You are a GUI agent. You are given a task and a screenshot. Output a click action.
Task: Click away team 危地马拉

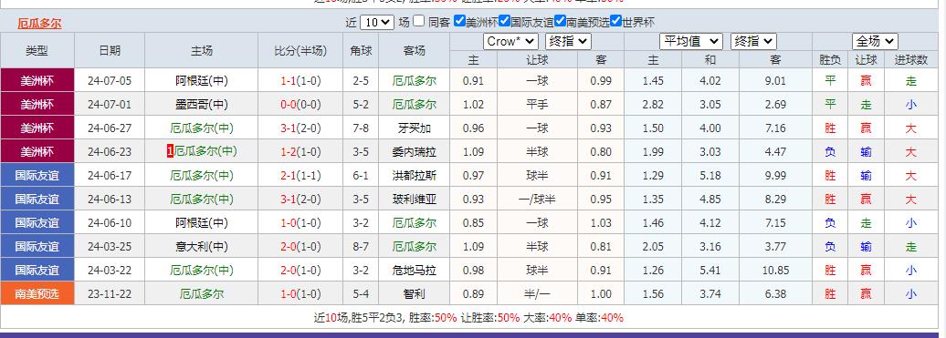(x=414, y=270)
